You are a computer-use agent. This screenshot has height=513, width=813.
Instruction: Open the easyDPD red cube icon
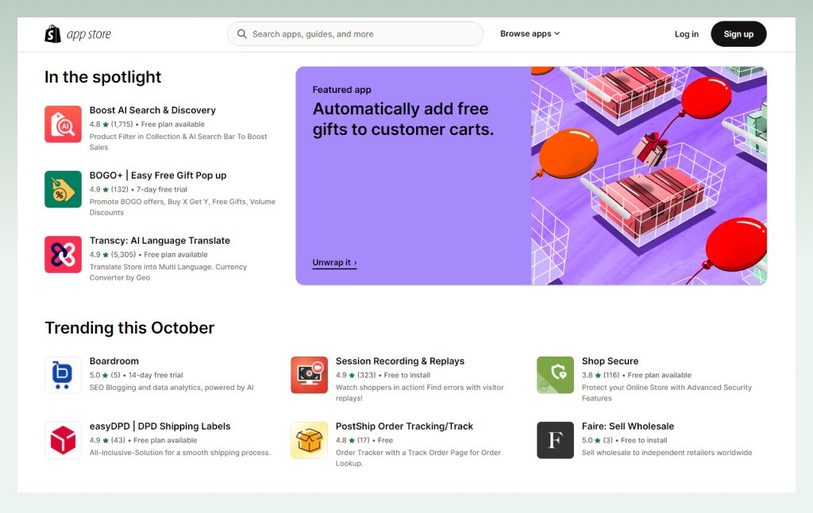tap(63, 440)
